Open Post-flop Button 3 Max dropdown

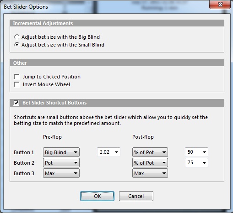(x=150, y=173)
